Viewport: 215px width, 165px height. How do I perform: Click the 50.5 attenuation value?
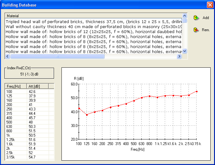coord(32,135)
